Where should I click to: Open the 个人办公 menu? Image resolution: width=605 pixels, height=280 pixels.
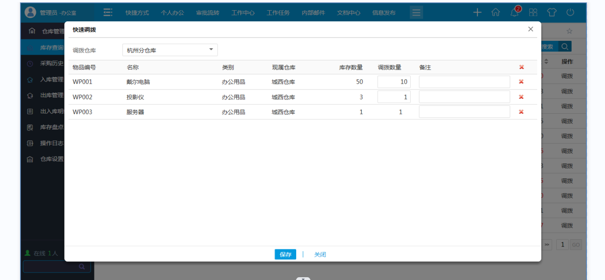173,13
